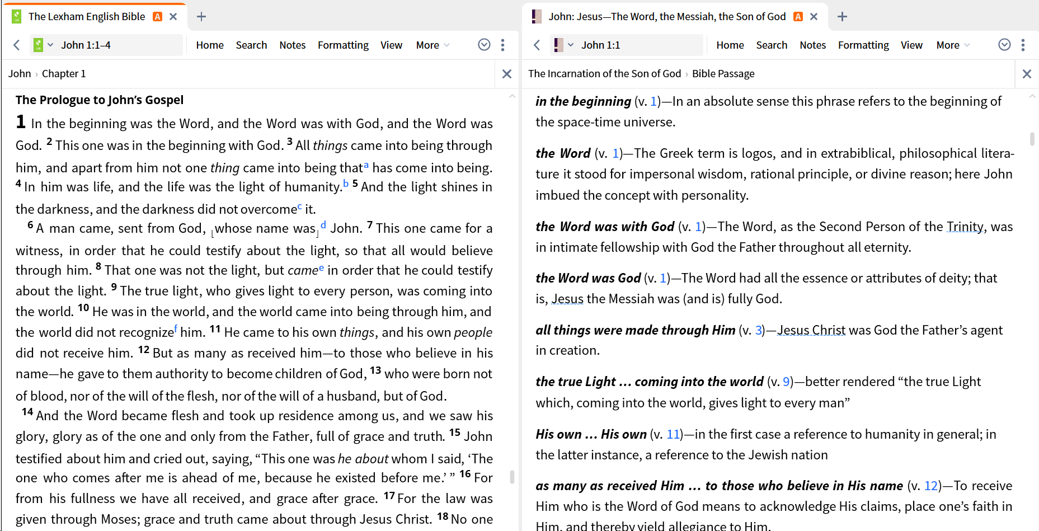Open the verse 12 link
The height and width of the screenshot is (531, 1039).
pyautogui.click(x=931, y=486)
